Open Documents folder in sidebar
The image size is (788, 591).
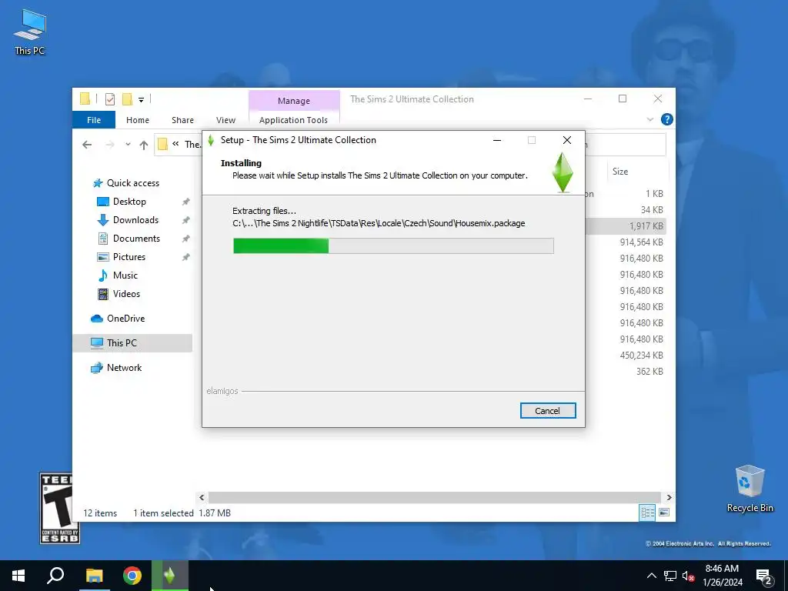(136, 239)
